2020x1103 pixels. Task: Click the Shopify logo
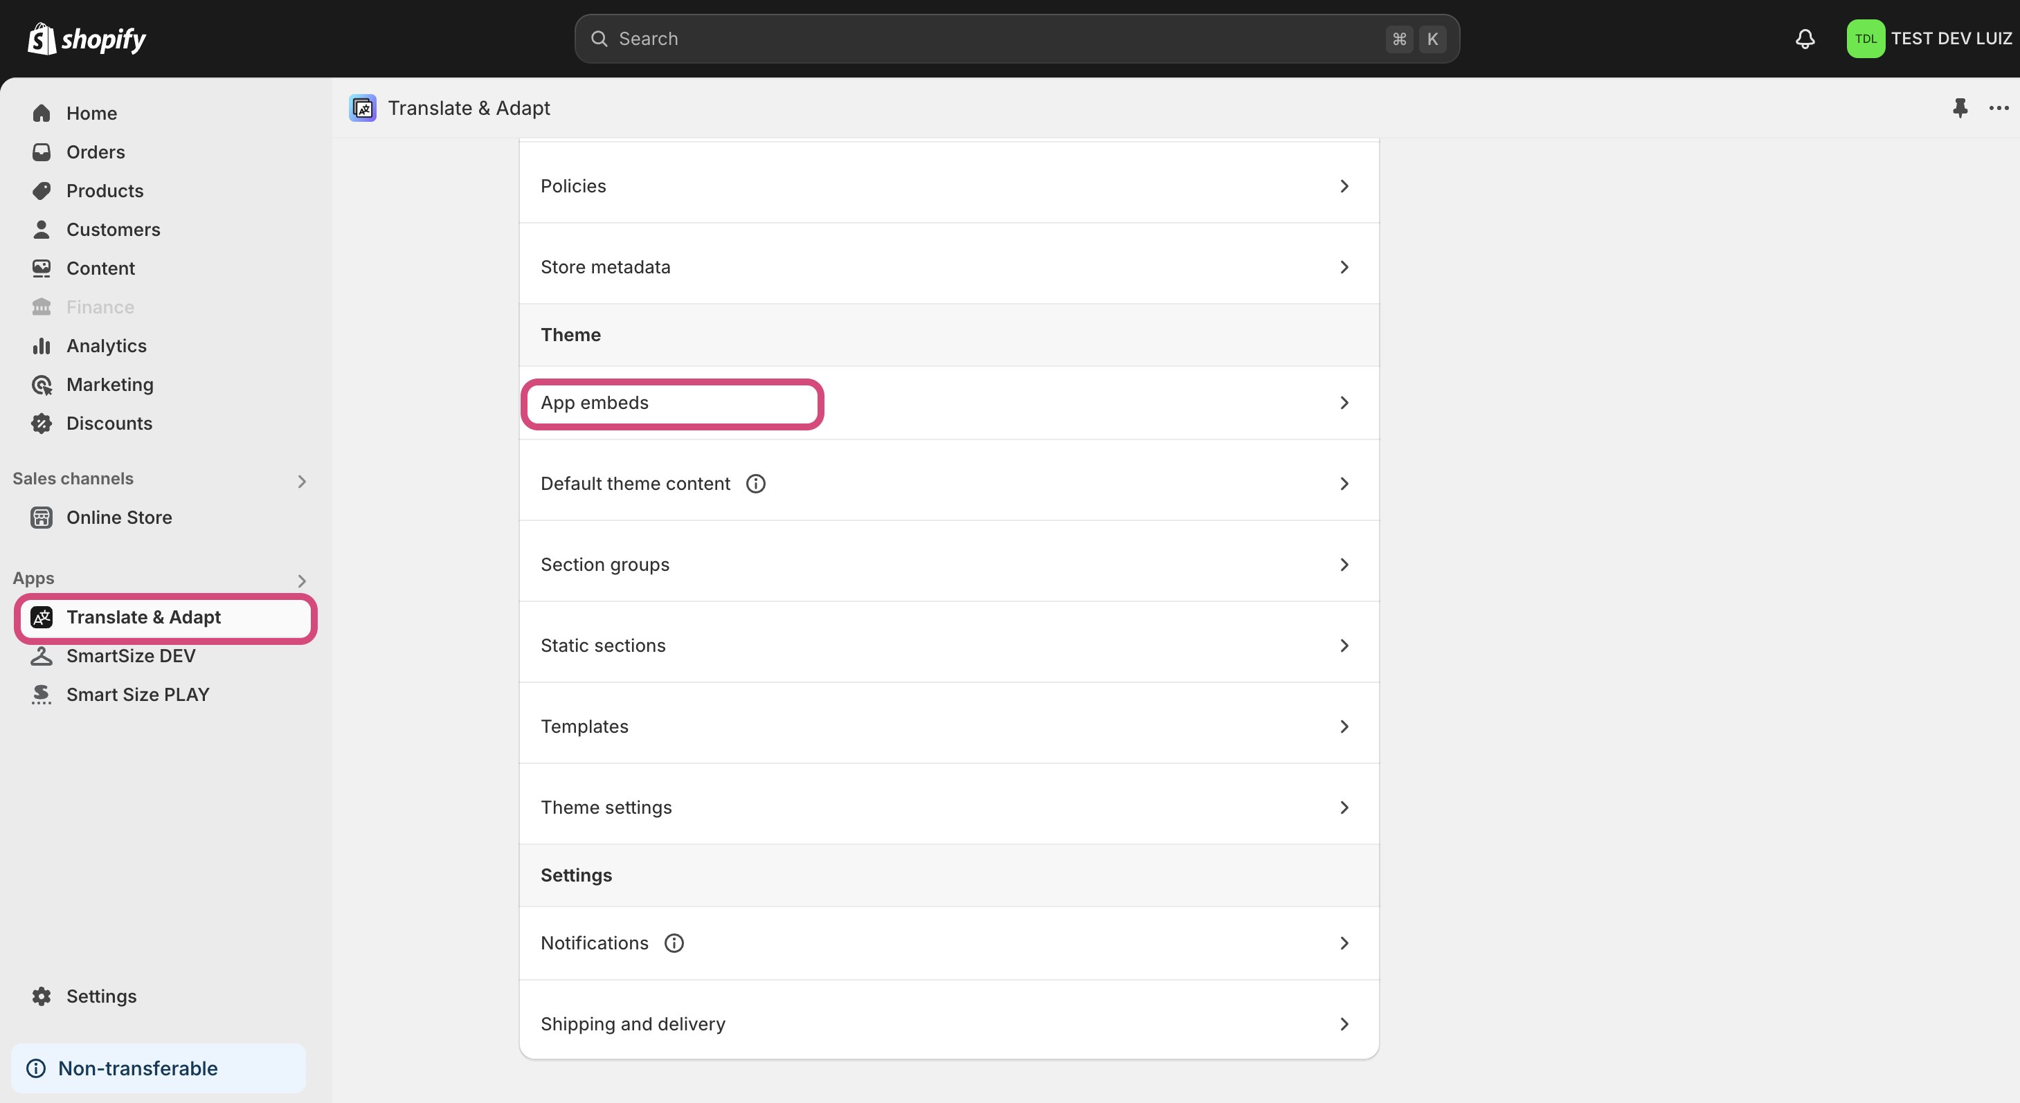(87, 39)
